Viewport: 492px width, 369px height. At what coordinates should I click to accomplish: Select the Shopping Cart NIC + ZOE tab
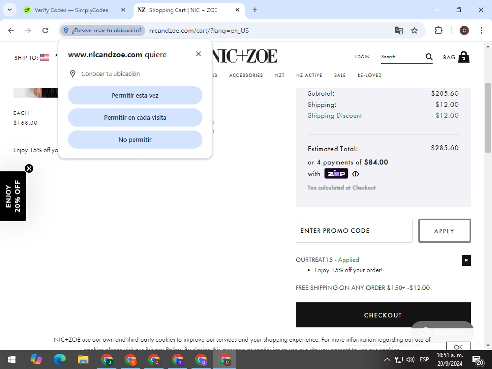point(184,10)
